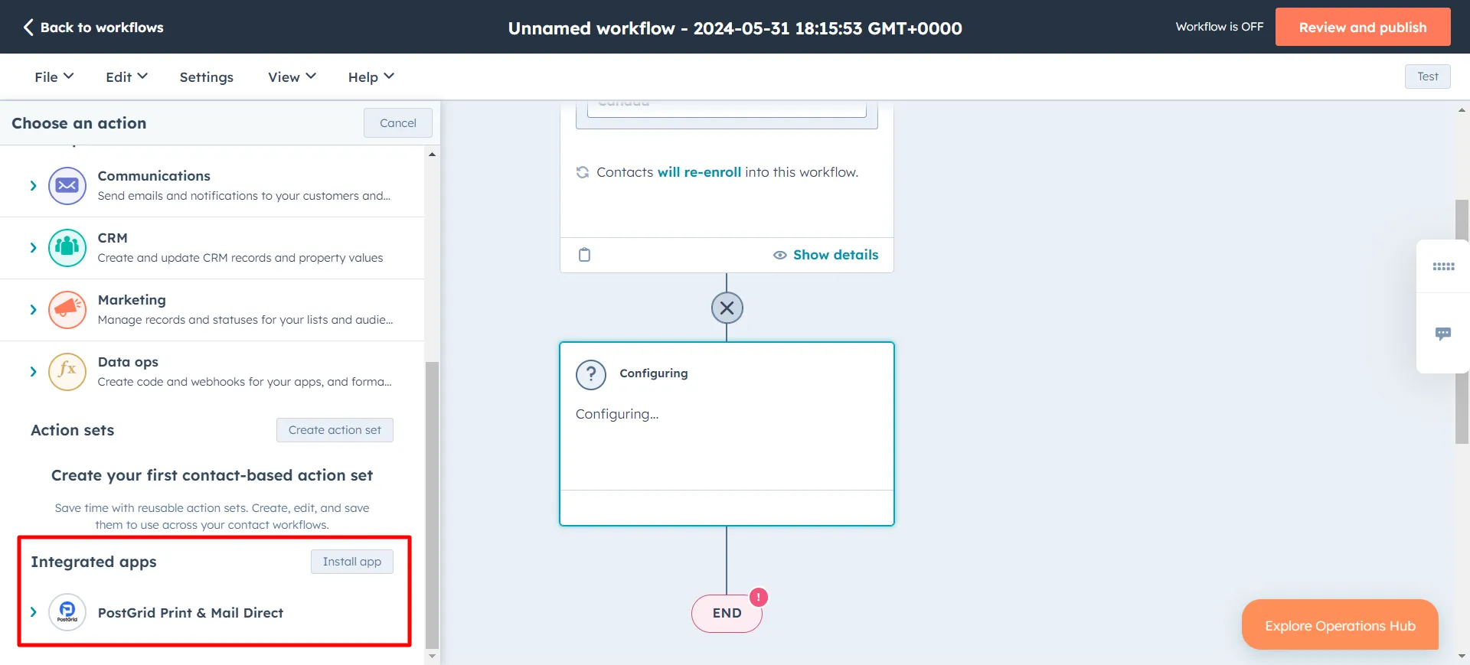
Task: Open the View menu
Action: pos(292,77)
